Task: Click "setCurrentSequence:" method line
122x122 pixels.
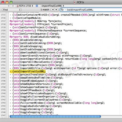Action: pyautogui.click(x=34, y=34)
